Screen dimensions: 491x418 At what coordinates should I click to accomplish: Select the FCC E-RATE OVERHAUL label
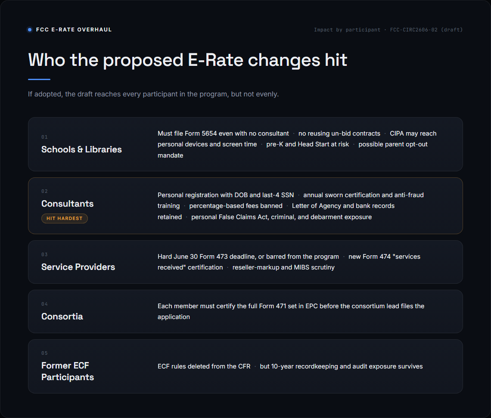coord(74,30)
